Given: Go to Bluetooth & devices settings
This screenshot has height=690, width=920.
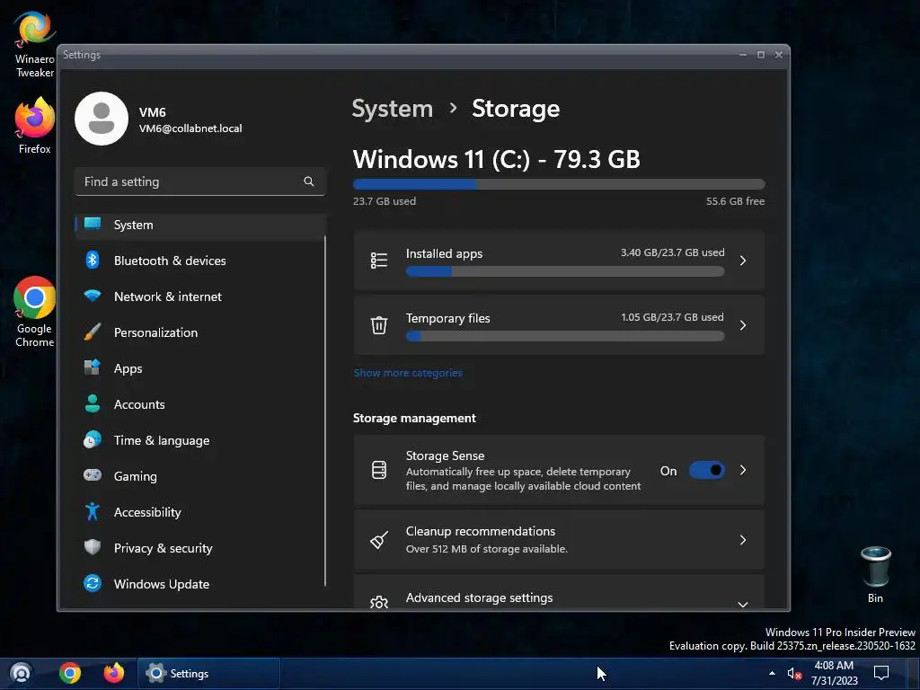Looking at the screenshot, I should [x=200, y=261].
